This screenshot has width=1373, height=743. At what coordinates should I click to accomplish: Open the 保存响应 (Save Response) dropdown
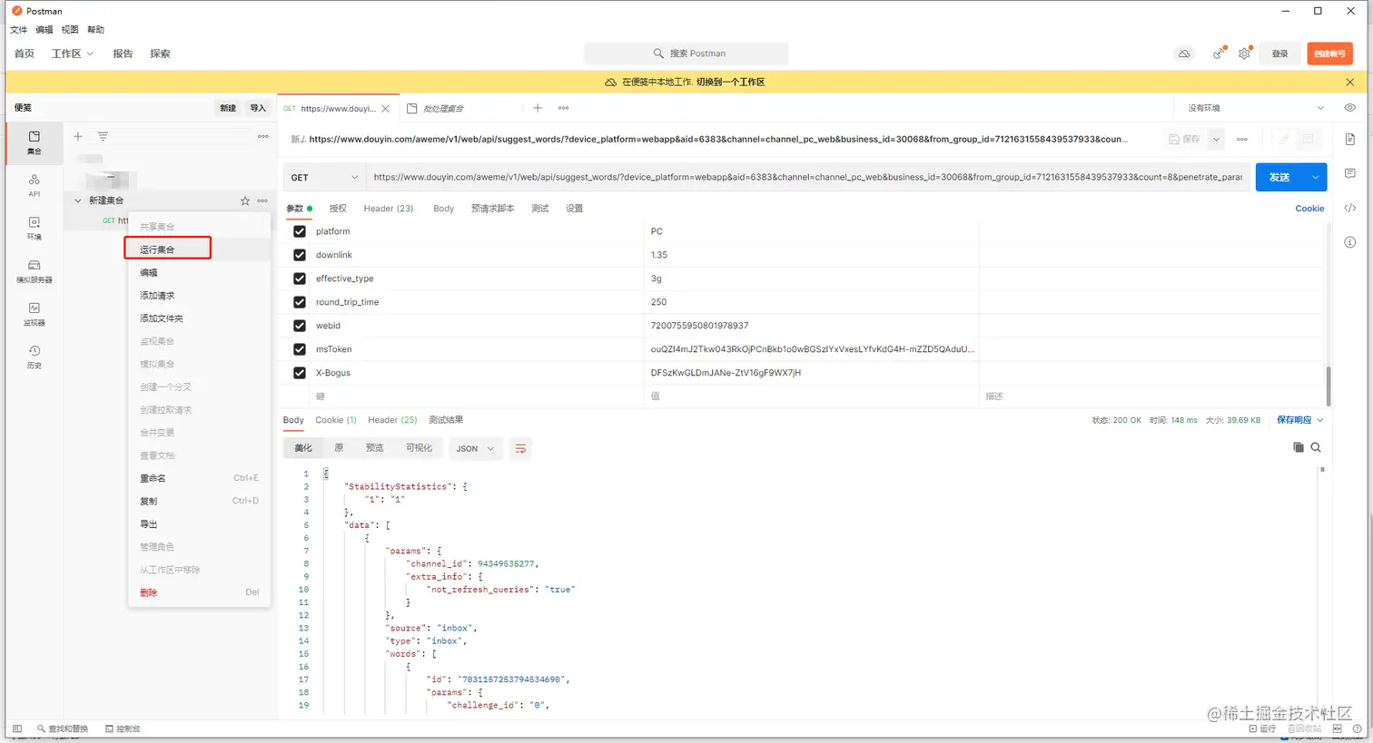(x=1300, y=420)
